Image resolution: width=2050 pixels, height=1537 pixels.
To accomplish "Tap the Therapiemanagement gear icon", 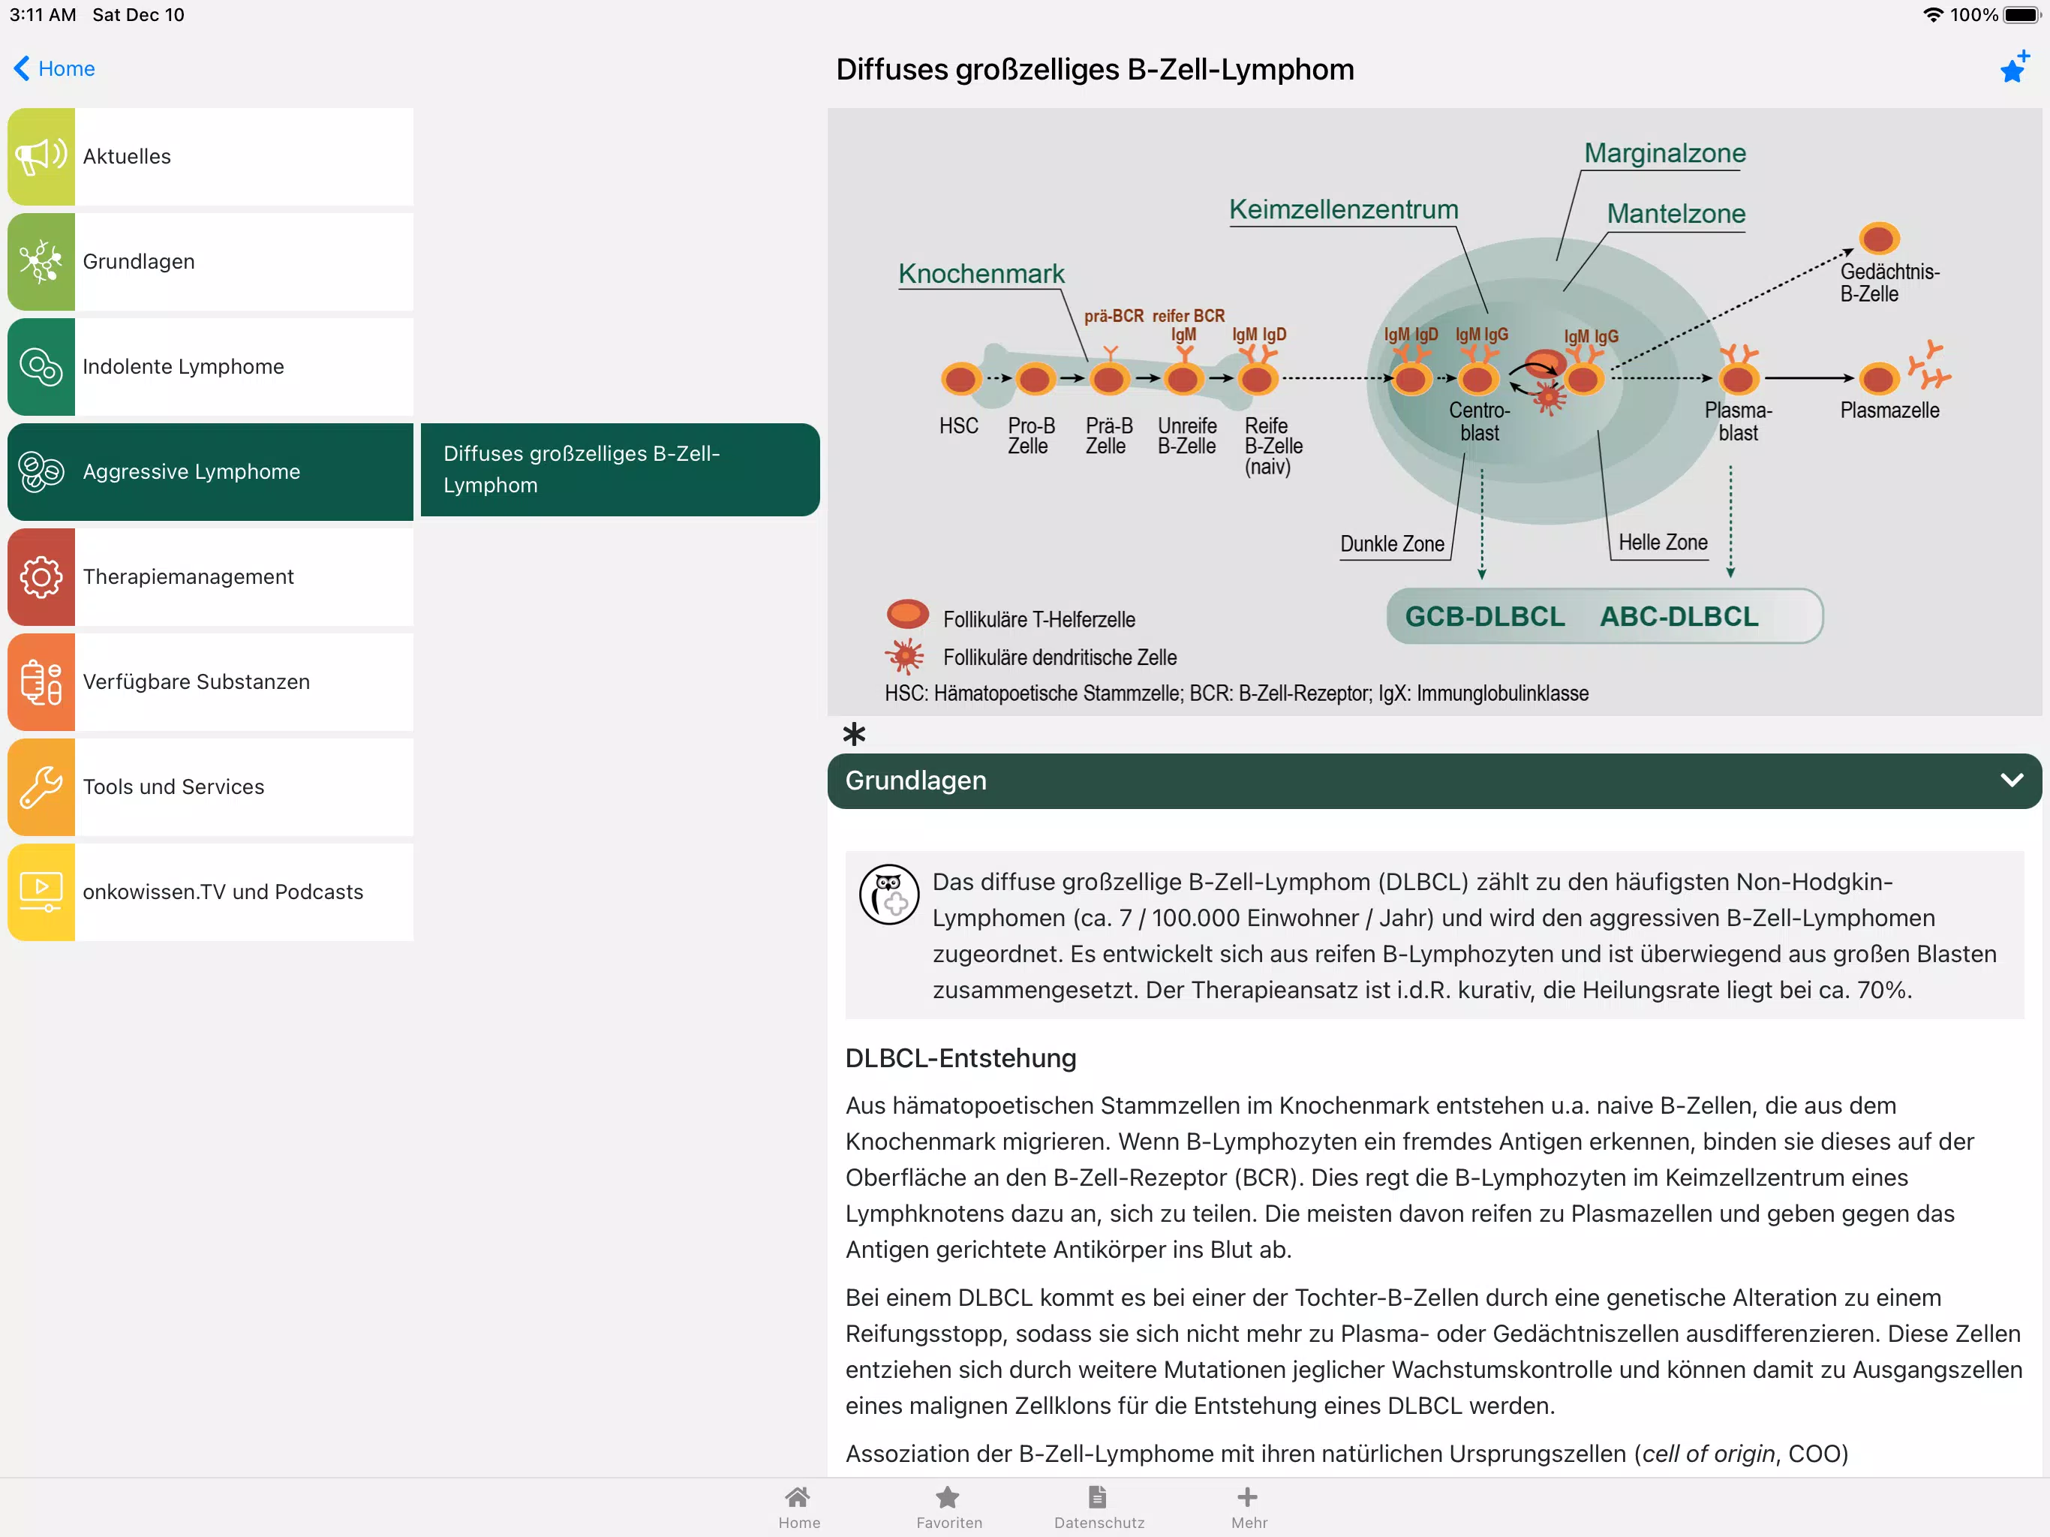I will click(42, 576).
